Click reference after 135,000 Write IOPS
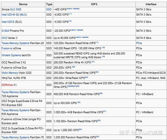Screen dimensions: 167x140 point(103,48)
